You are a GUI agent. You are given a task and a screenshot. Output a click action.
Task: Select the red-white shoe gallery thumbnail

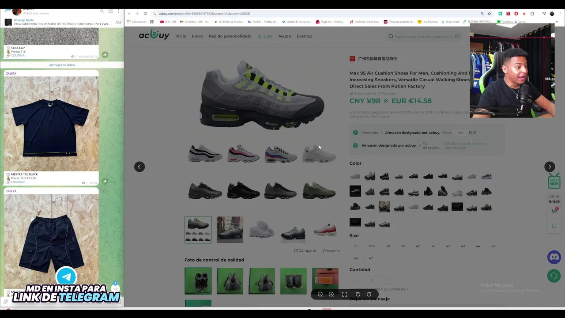[x=325, y=230]
